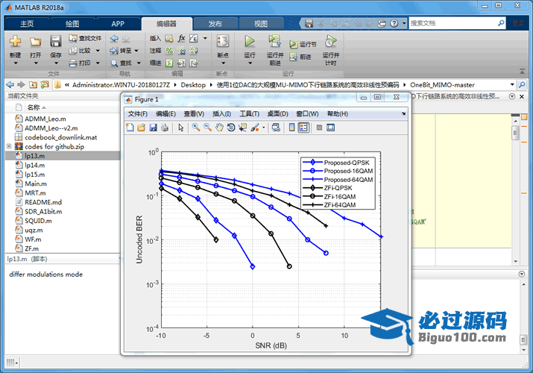
Task: Click the Breakpoints (断点) icon
Action: (223, 41)
